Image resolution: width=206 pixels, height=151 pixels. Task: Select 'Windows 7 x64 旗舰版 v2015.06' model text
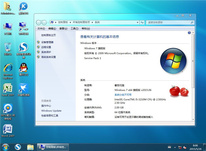coord(133,90)
